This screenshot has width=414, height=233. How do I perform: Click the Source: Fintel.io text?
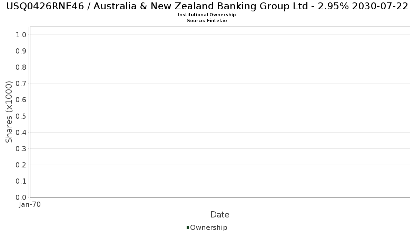(207, 20)
